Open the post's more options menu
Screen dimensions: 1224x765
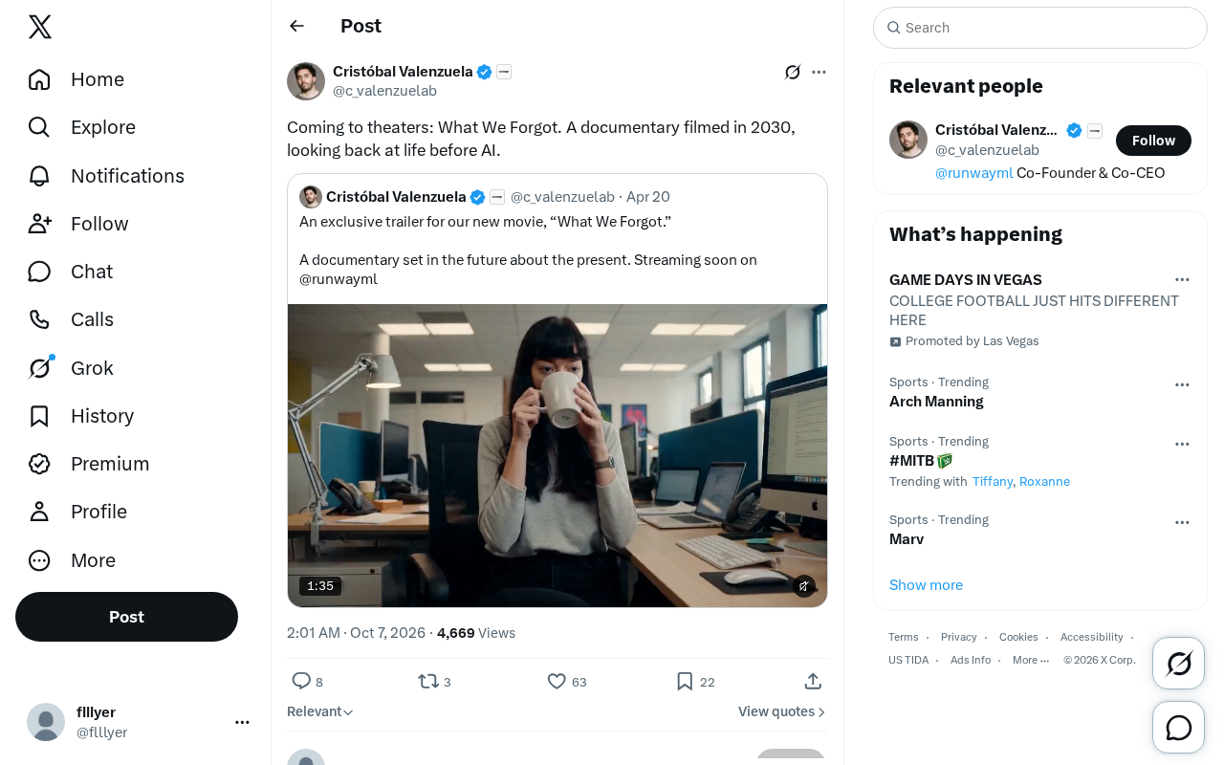point(819,72)
